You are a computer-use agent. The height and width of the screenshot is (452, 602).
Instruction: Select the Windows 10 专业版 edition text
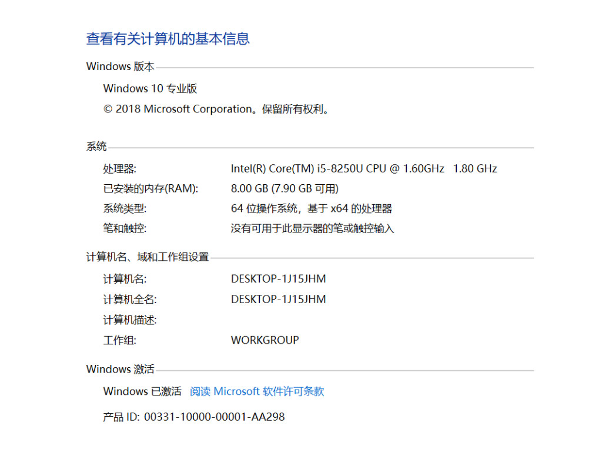pos(150,88)
